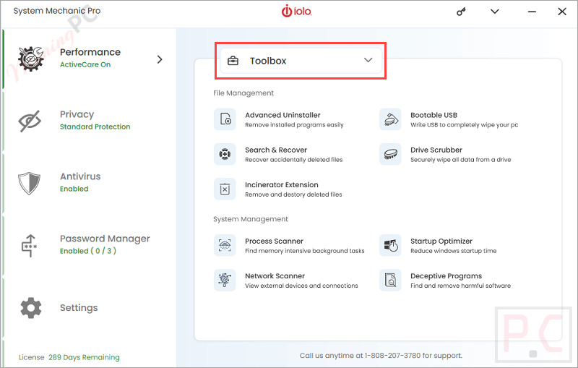578x368 pixels.
Task: Open the Process Scanner icon
Action: click(x=225, y=245)
